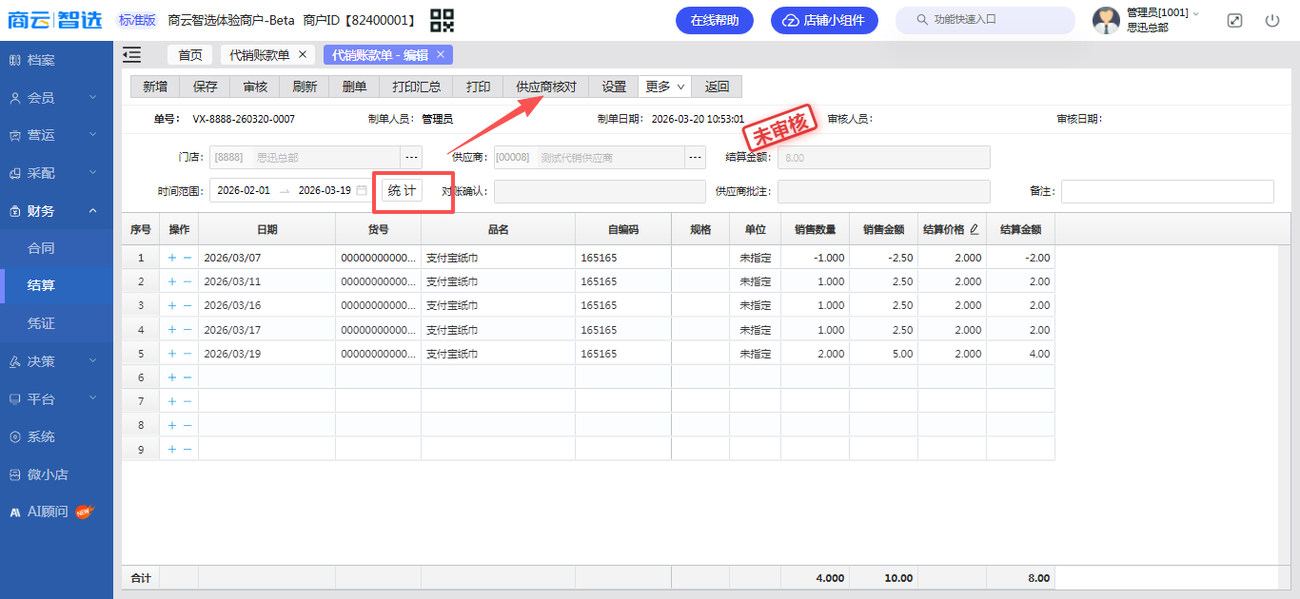Click 打印 in the toolbar
The width and height of the screenshot is (1300, 599).
point(478,87)
